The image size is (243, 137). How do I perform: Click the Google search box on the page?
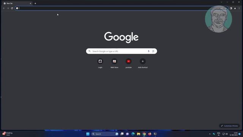point(121,51)
